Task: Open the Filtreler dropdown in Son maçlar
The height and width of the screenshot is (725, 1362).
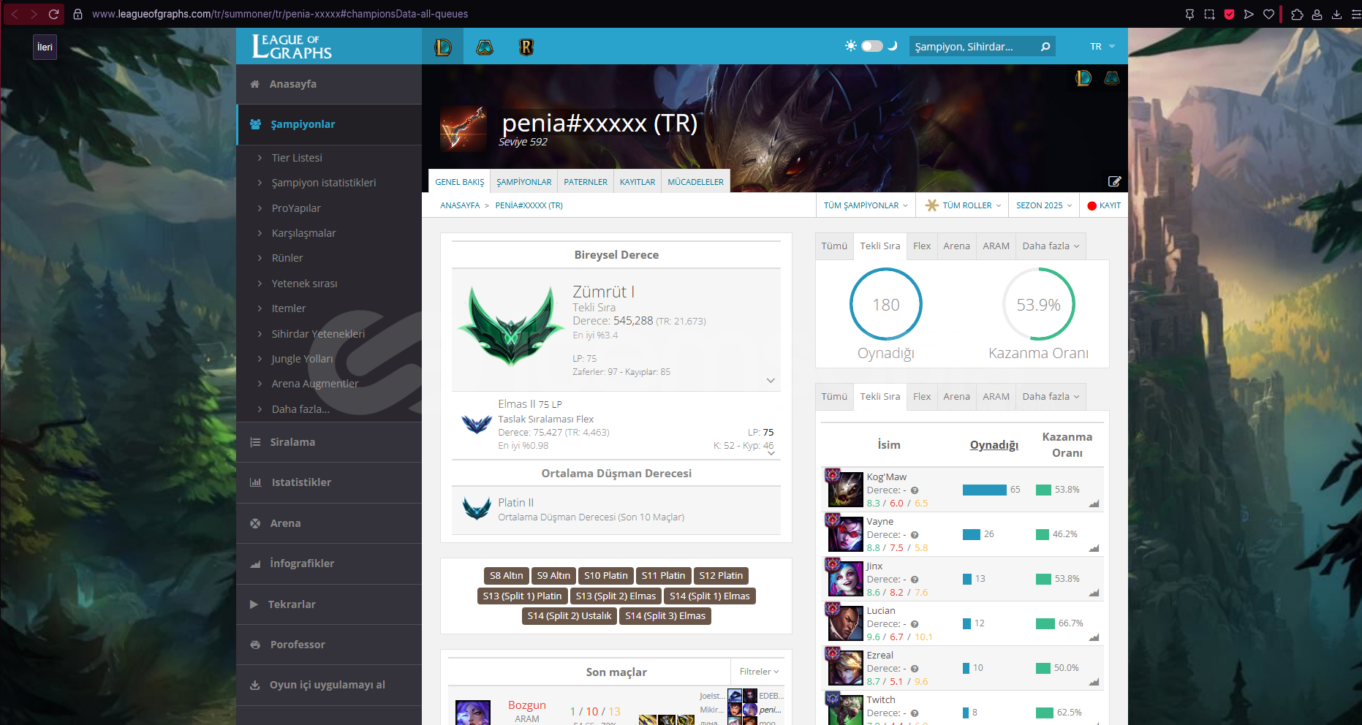Action: click(759, 672)
